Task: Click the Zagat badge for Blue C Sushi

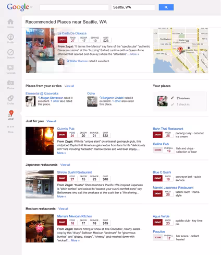Action: pos(157,178)
